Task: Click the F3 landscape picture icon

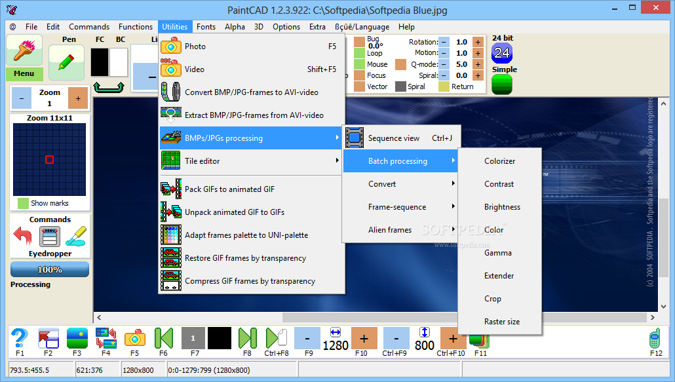Action: coord(77,337)
